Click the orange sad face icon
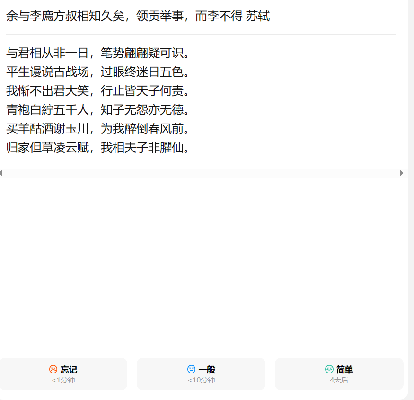 click(53, 369)
